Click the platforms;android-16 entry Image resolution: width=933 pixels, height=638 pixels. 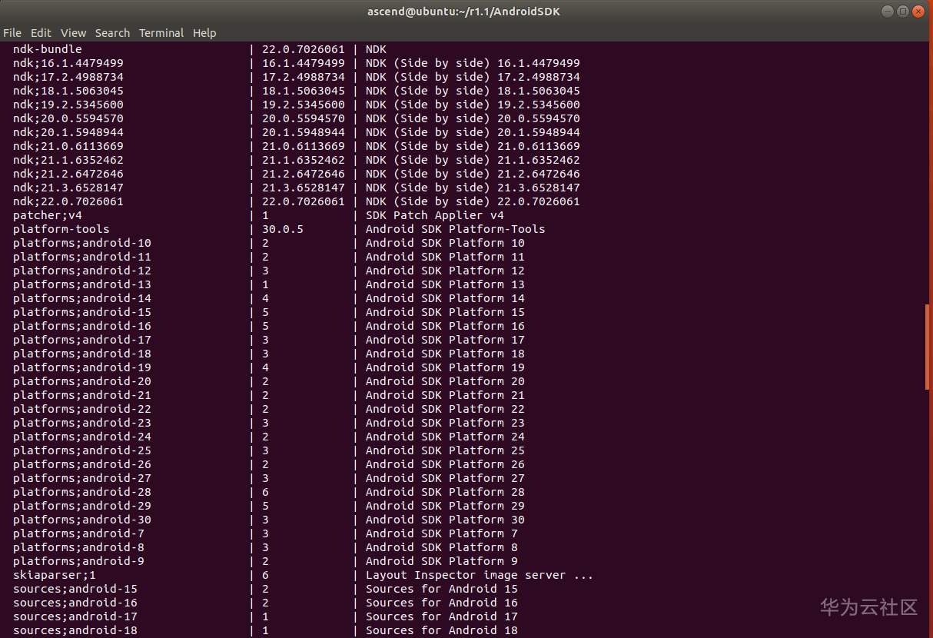click(x=82, y=326)
